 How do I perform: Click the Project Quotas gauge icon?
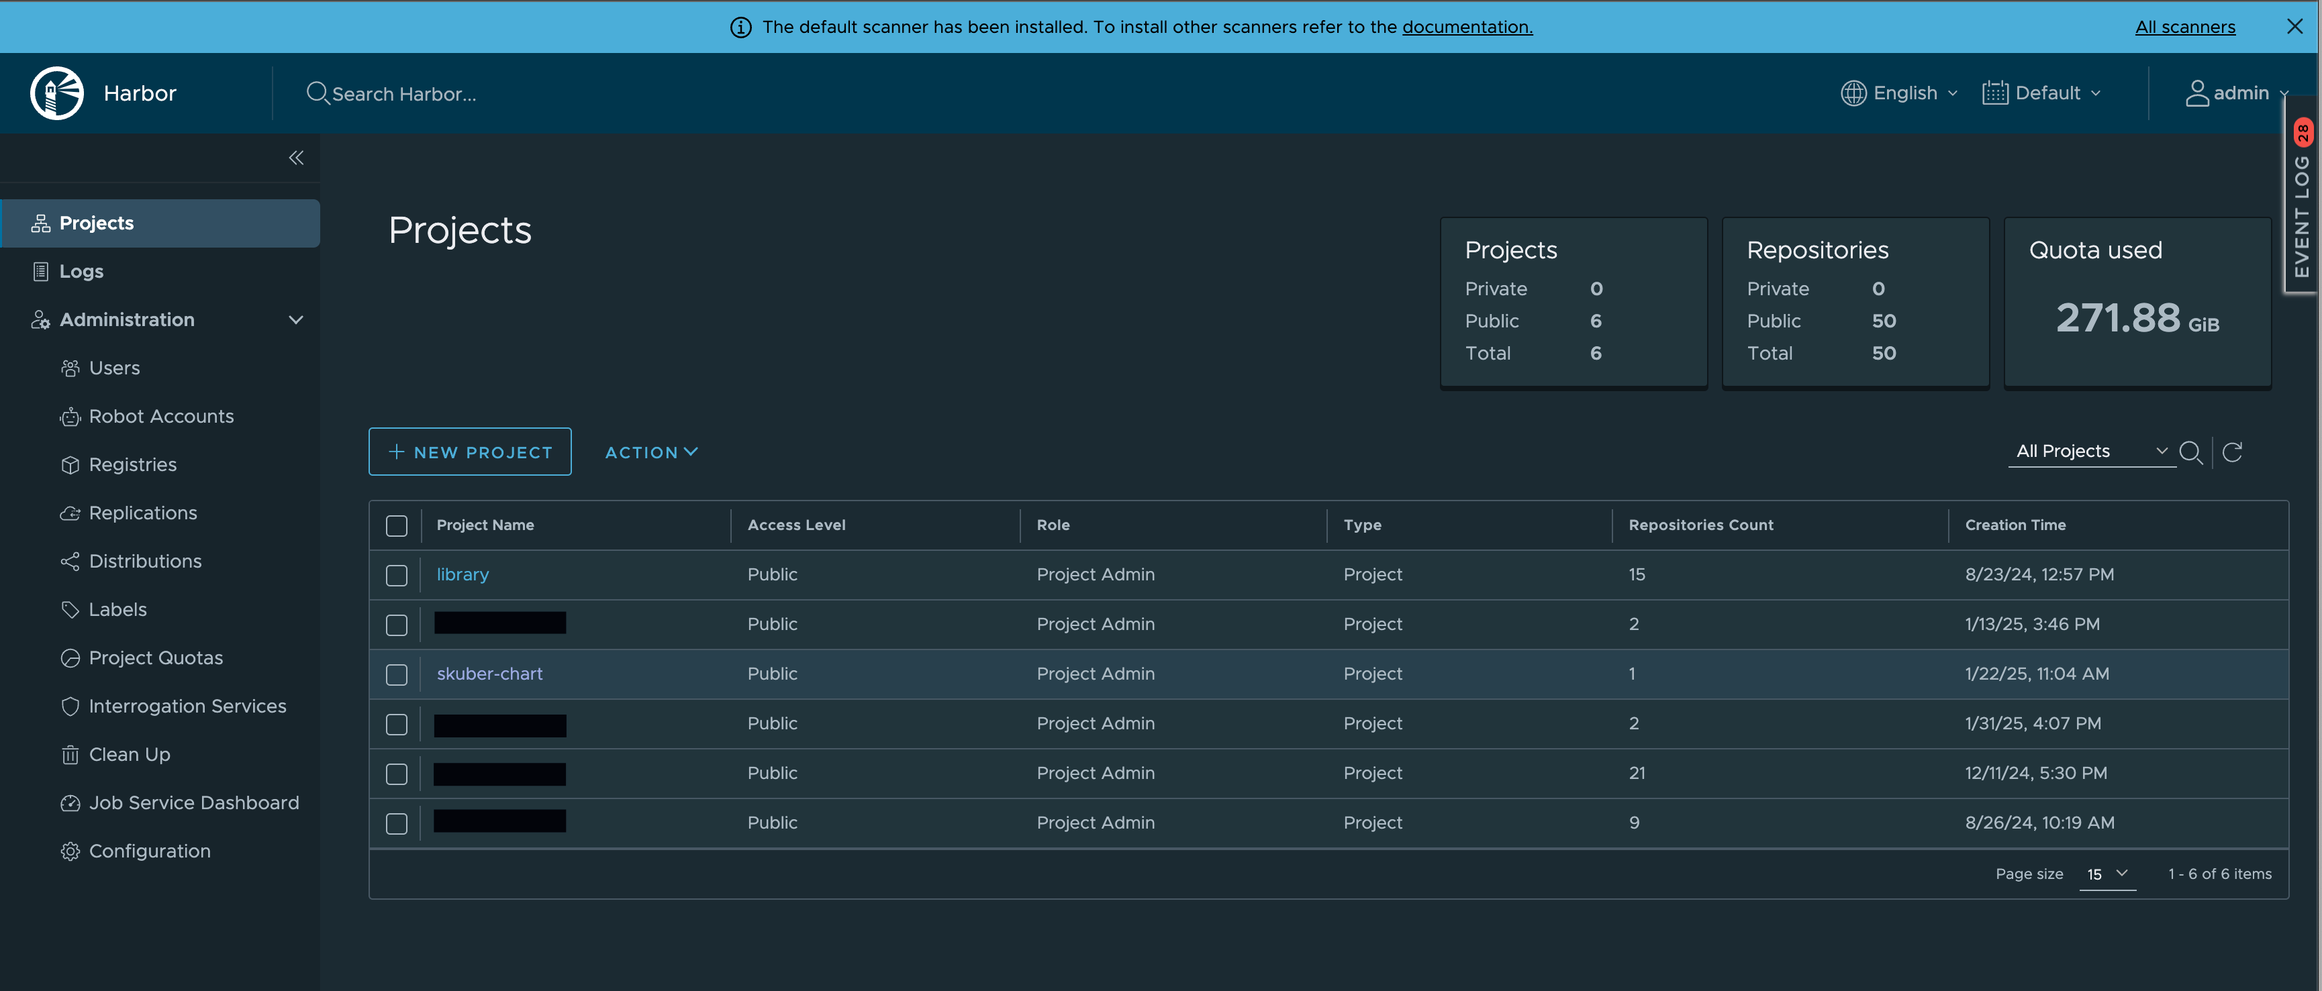[x=70, y=658]
